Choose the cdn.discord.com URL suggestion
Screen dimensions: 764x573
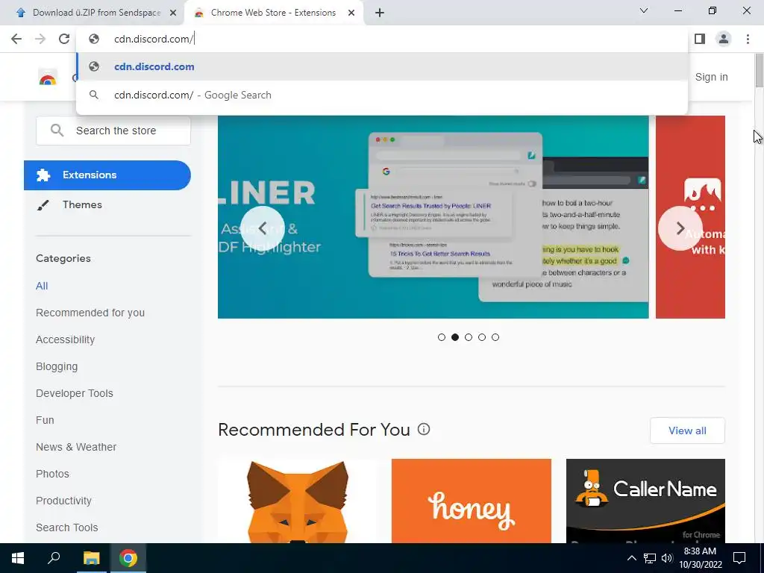tap(381, 66)
